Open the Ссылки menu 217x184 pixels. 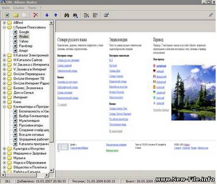[19, 8]
